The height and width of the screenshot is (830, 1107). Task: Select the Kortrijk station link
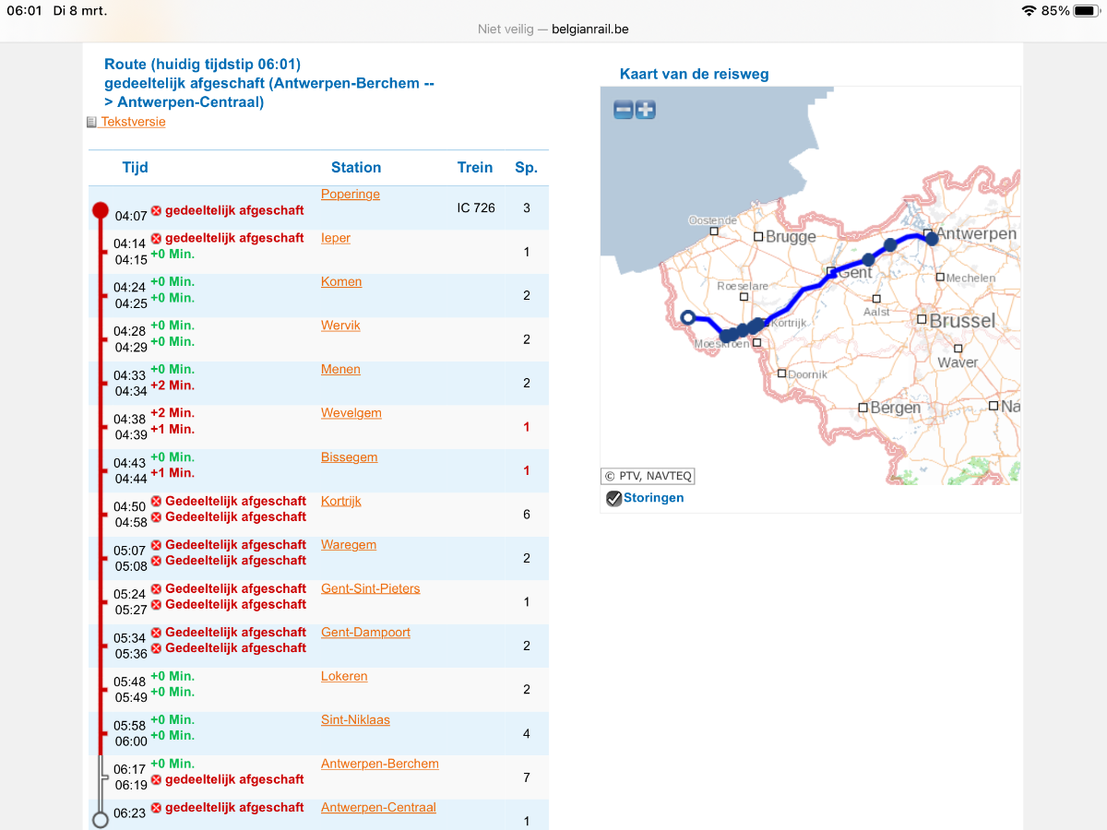341,501
